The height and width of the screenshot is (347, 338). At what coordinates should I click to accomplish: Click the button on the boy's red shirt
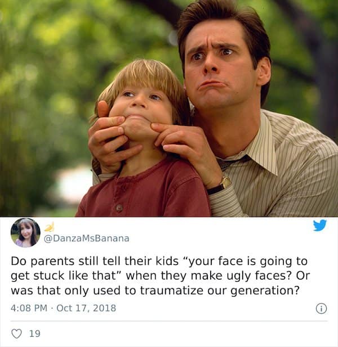point(119,208)
